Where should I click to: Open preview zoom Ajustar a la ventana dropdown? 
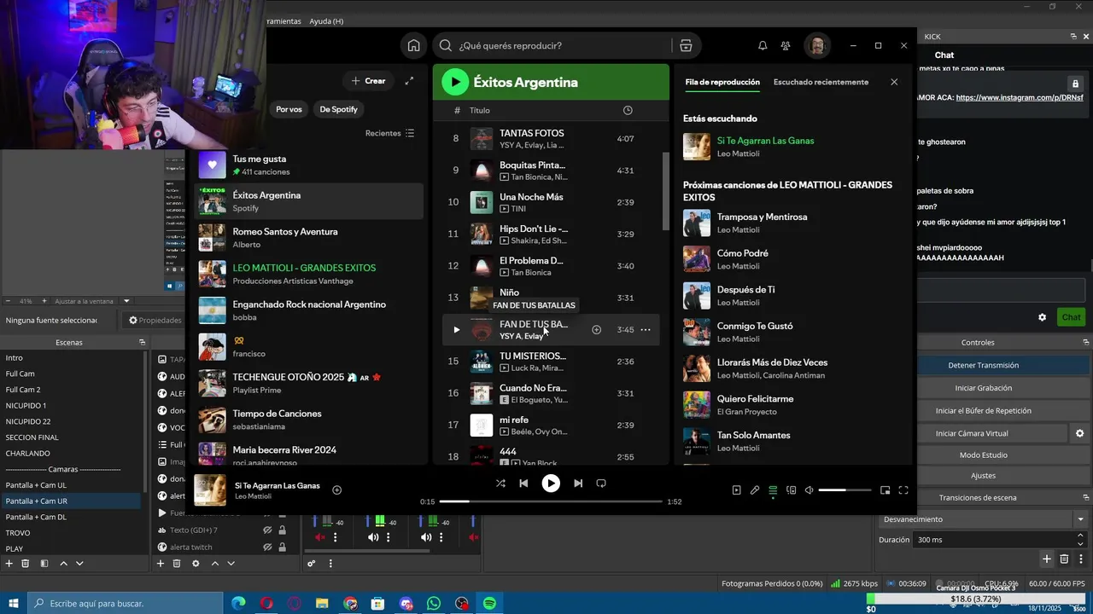[x=126, y=301]
